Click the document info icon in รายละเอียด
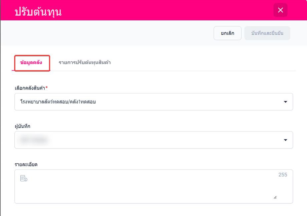The image size is (307, 216). tap(23, 178)
